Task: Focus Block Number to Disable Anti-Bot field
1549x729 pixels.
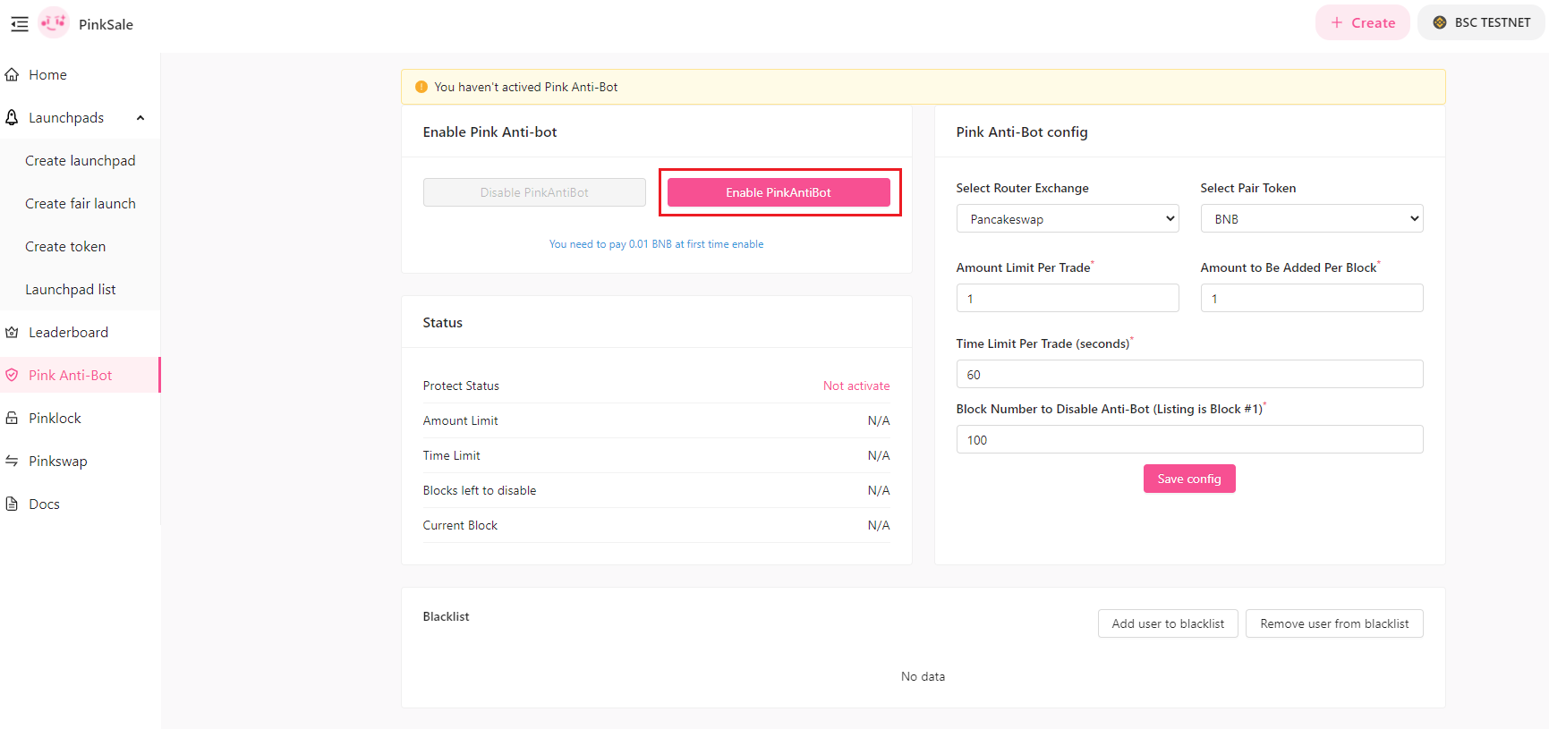Action: click(x=1189, y=439)
